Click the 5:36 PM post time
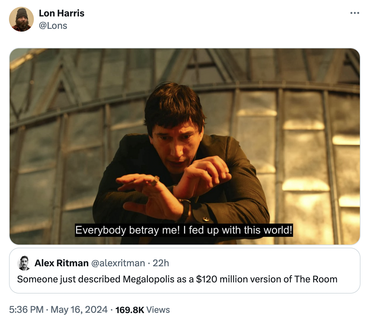Screen dimensions: 367x323 (x=26, y=309)
